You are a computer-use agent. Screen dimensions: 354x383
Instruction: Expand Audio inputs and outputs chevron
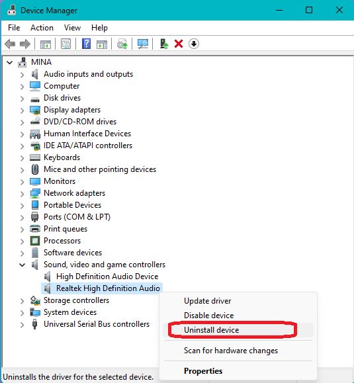pos(22,75)
